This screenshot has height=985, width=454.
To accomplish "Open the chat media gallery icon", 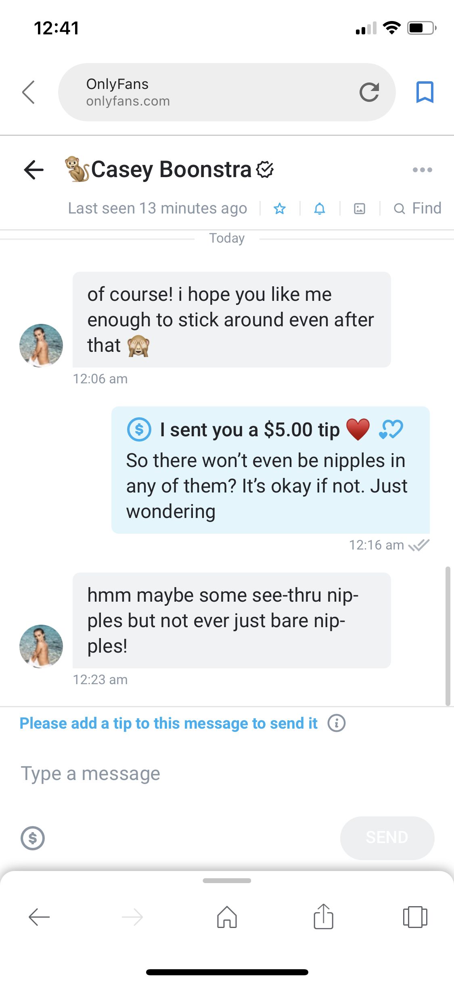I will click(x=359, y=209).
